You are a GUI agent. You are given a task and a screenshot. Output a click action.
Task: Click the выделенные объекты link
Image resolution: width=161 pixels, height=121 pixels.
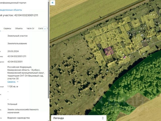11,10
